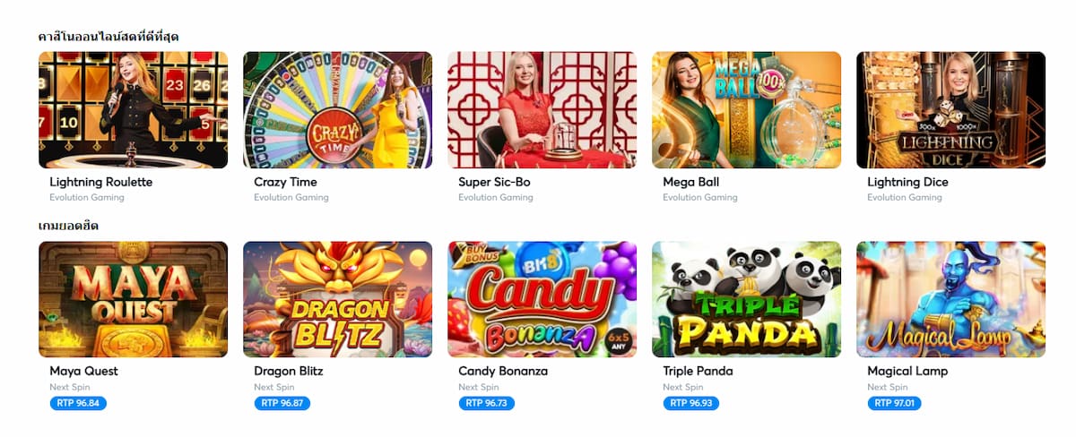Click the RTP 96.87 badge

click(x=282, y=403)
